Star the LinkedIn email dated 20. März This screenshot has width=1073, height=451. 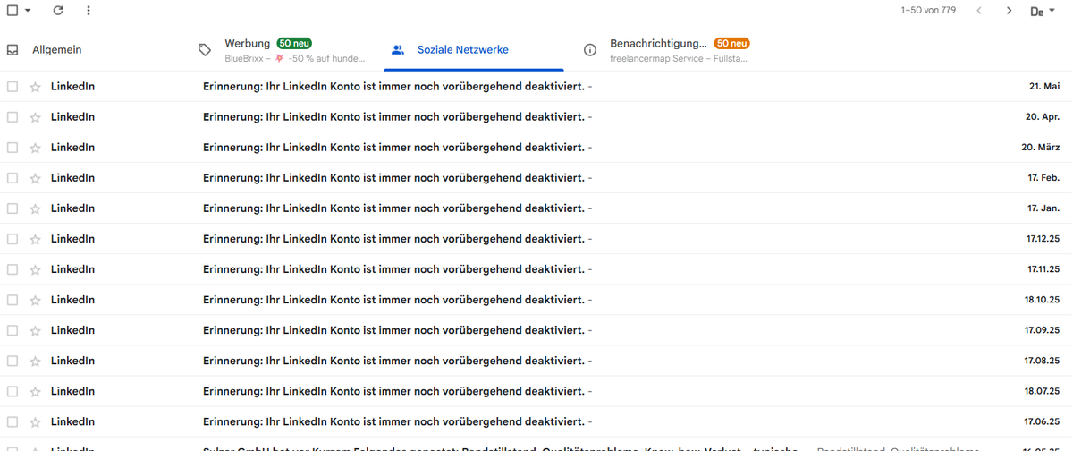click(36, 148)
